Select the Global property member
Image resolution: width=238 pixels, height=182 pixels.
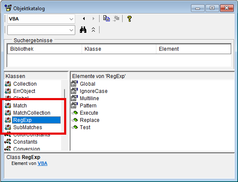pos(88,84)
